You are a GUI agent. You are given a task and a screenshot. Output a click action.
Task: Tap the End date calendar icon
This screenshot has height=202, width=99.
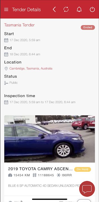coord(6,54)
